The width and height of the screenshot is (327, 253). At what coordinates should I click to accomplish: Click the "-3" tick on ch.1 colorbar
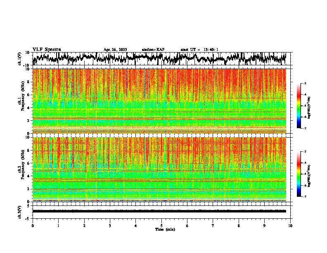pyautogui.click(x=304, y=83)
